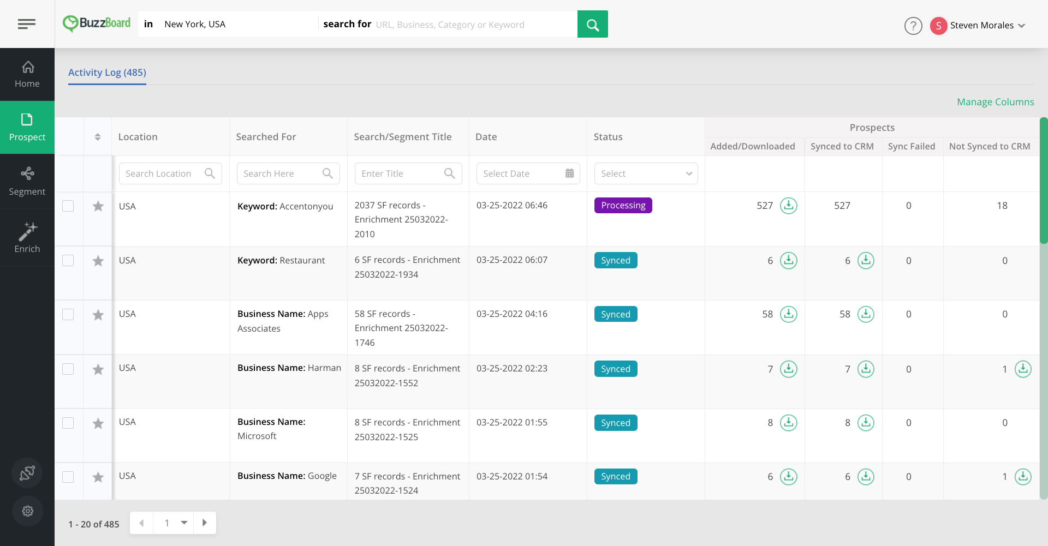Open the settings gear icon in sidebar
1048x546 pixels.
[27, 511]
